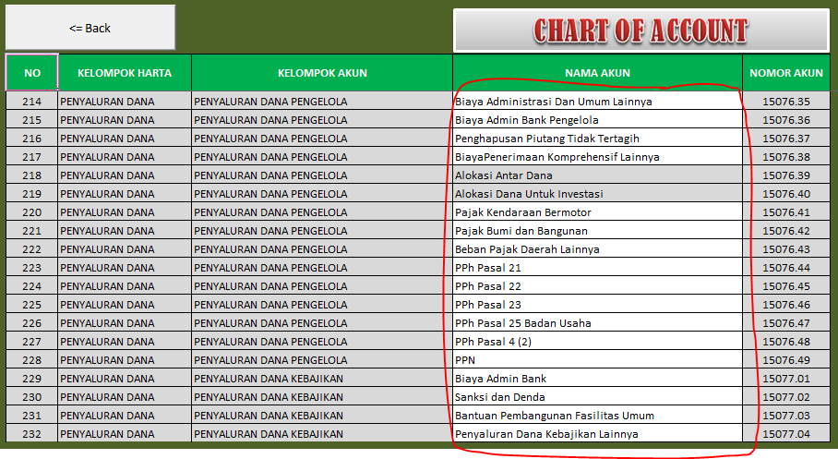838x459 pixels.
Task: Click account number 15076.39
Action: (786, 175)
